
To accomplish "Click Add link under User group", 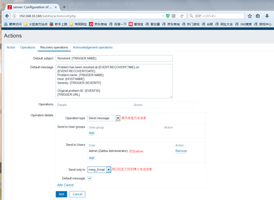I will (92, 133).
